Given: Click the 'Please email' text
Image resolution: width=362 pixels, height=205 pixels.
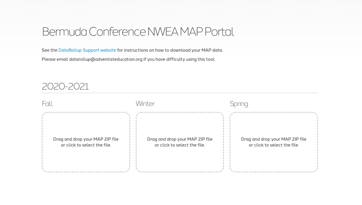Looking at the screenshot, I should coord(55,59).
